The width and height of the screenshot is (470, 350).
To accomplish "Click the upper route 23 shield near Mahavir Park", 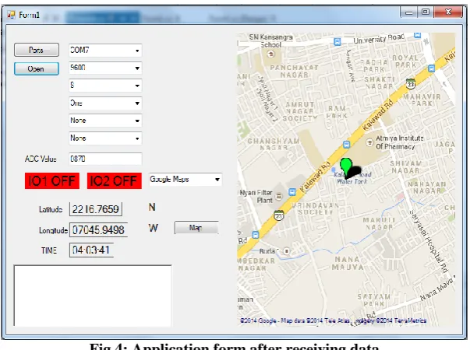I will (x=411, y=84).
